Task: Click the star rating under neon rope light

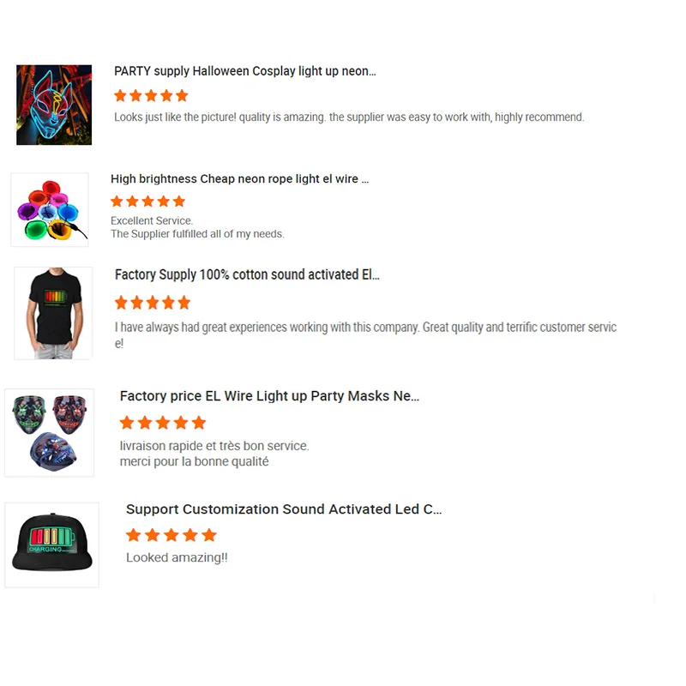Action: (147, 202)
